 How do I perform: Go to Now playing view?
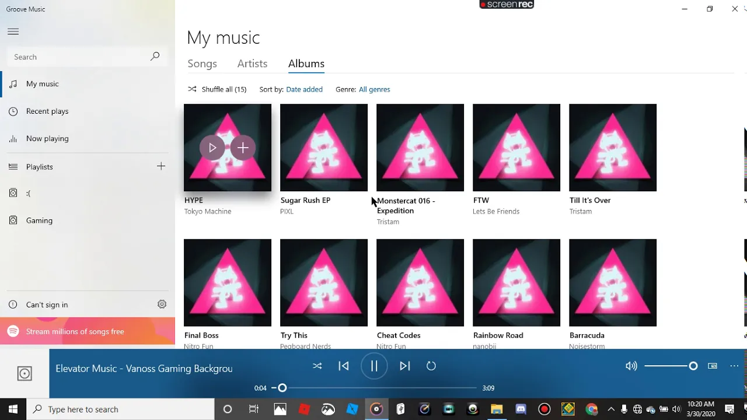[88, 138]
